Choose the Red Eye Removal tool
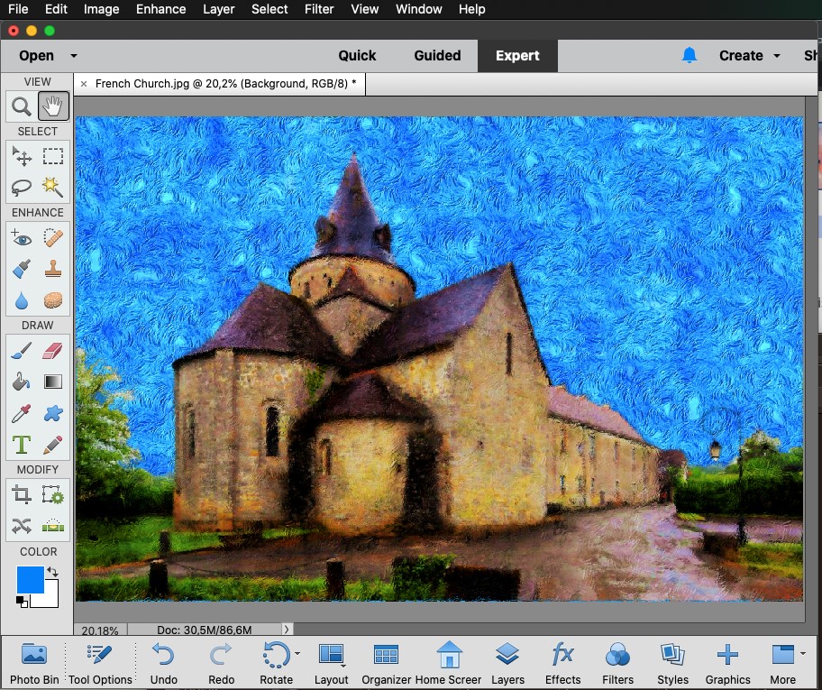Screen dimensions: 822x690 22,238
